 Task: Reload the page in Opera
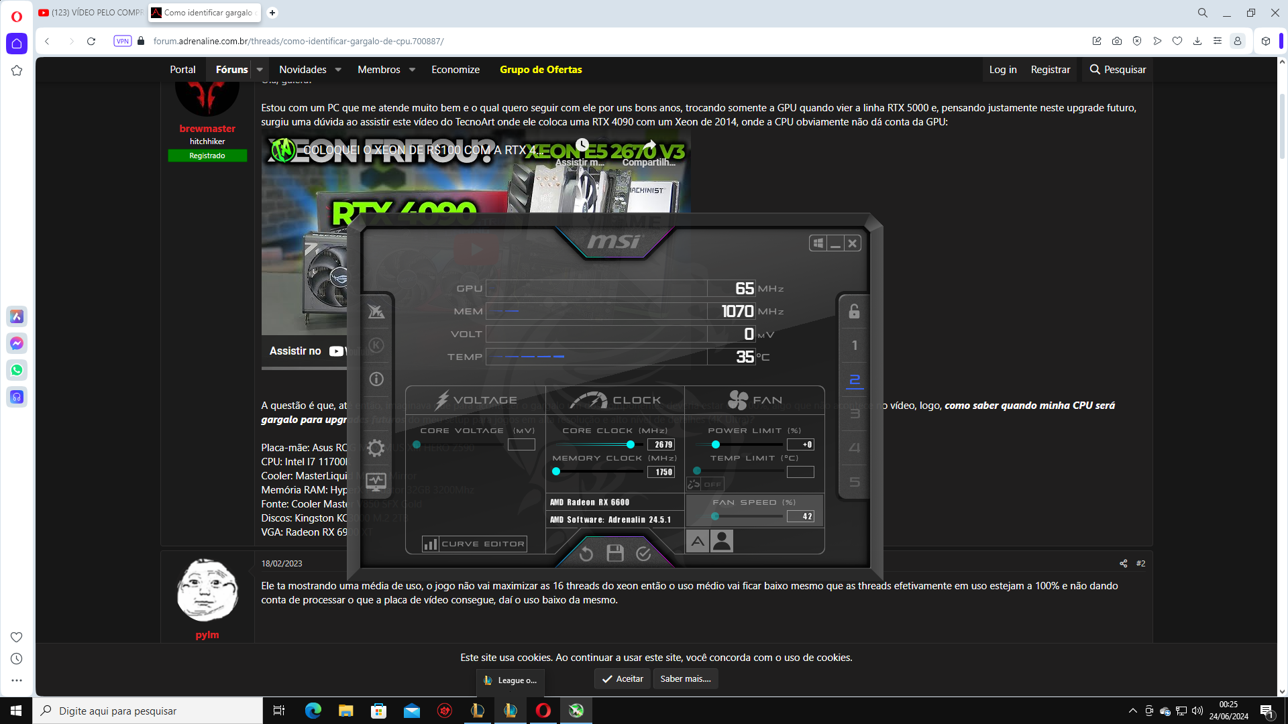91,41
